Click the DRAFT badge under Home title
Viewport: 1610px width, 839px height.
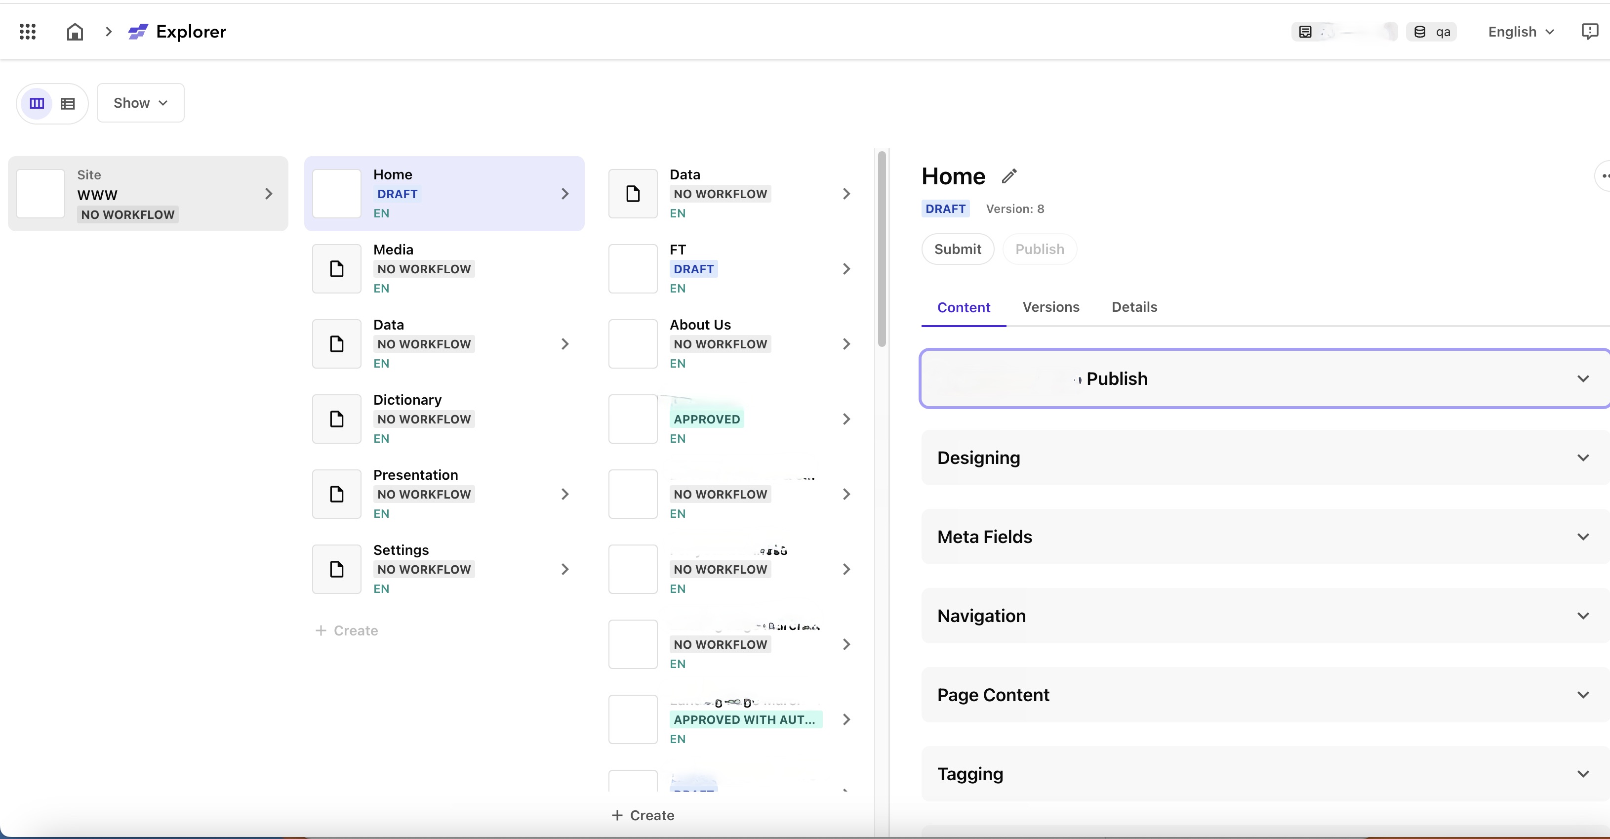point(946,209)
